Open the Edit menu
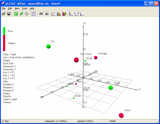Image resolution: width=160 pixels, height=124 pixels. tap(10, 9)
